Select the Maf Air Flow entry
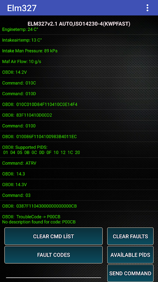Viewport: 158px width, 282px height. (79, 61)
